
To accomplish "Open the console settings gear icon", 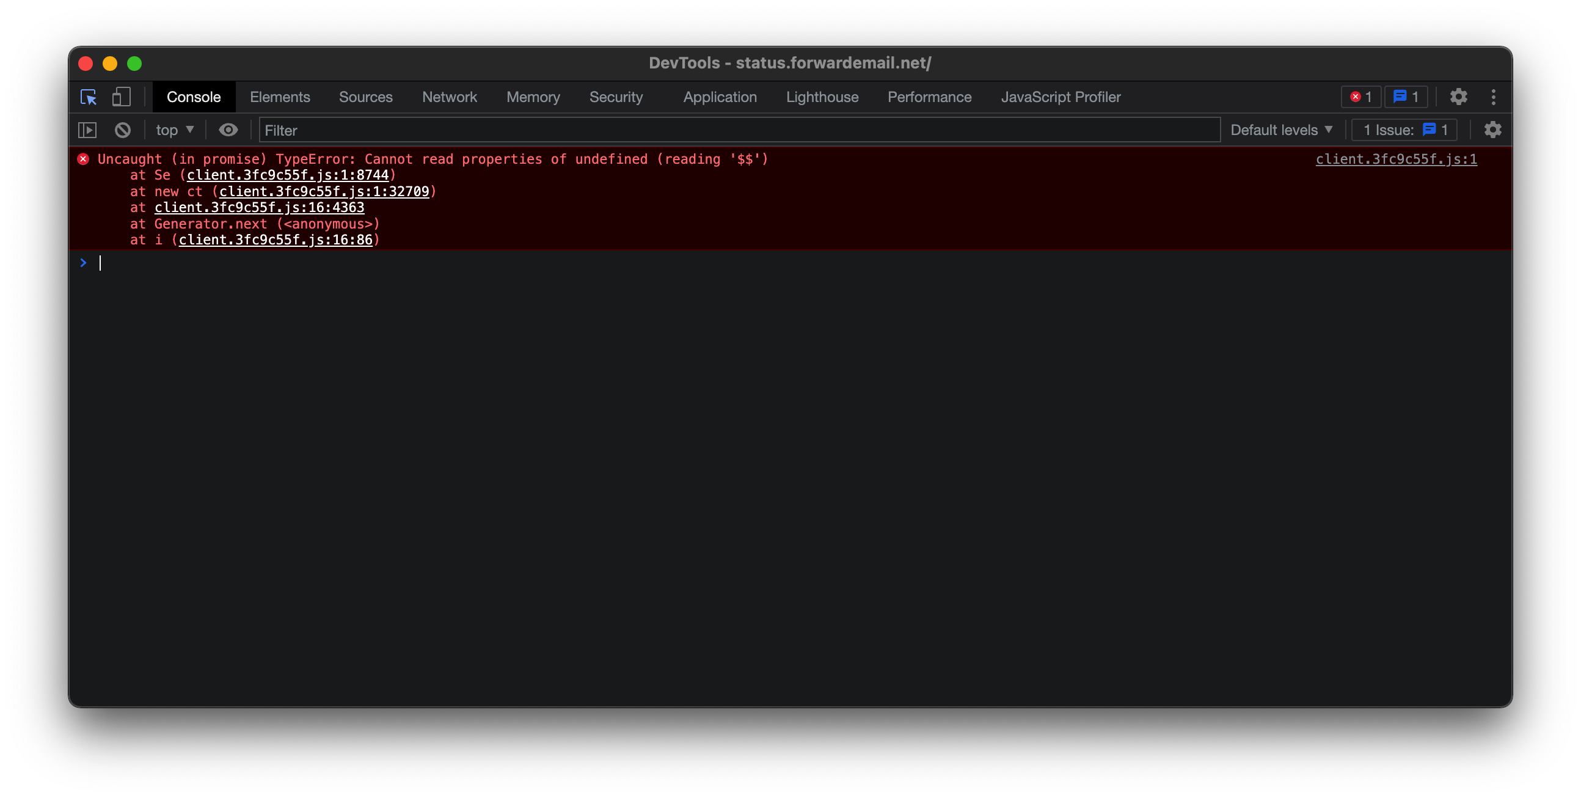I will (1492, 130).
